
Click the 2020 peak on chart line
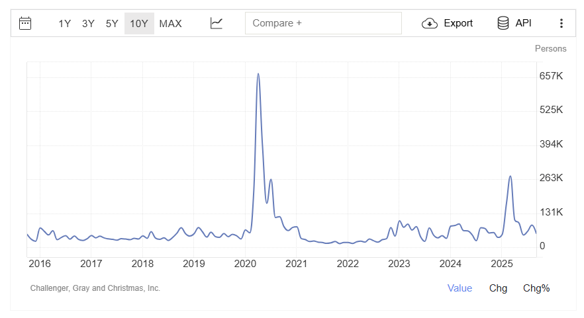point(258,74)
